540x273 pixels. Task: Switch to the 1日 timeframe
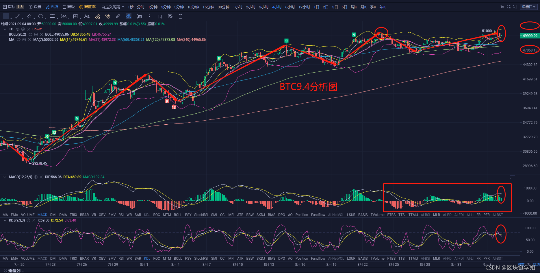[x=316, y=7]
